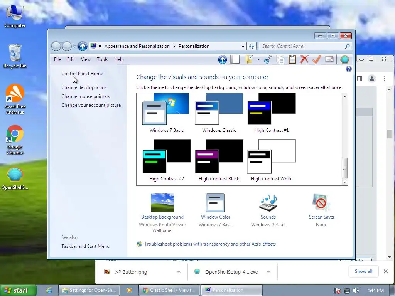Click the Paste clipboard icon
This screenshot has width=395, height=296.
pyautogui.click(x=292, y=59)
